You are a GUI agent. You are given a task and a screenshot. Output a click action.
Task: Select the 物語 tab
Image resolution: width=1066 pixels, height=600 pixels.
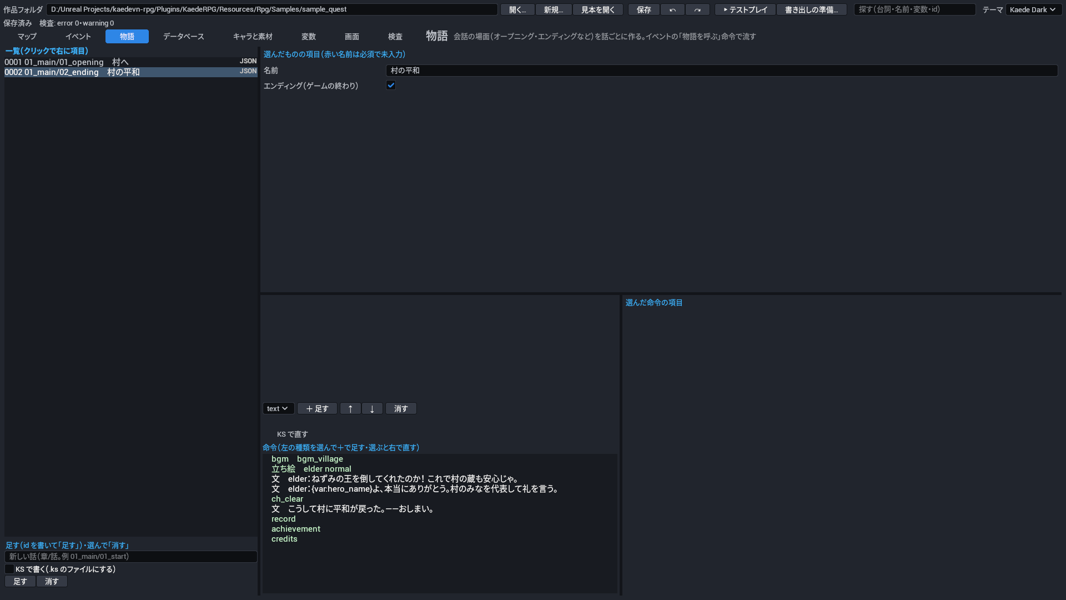pyautogui.click(x=127, y=37)
